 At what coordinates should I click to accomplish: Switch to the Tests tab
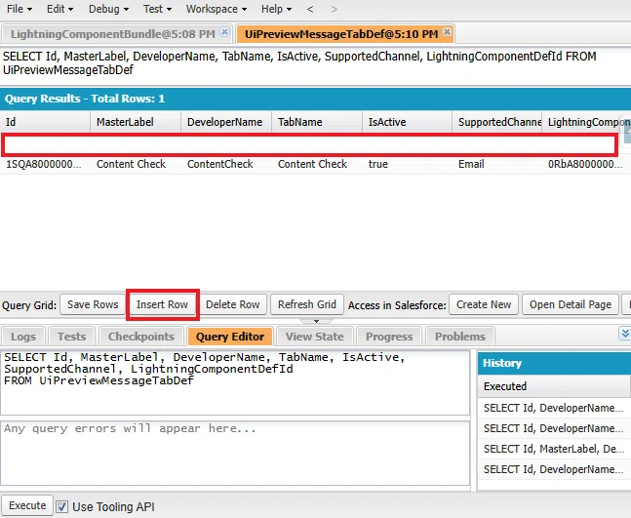point(71,337)
